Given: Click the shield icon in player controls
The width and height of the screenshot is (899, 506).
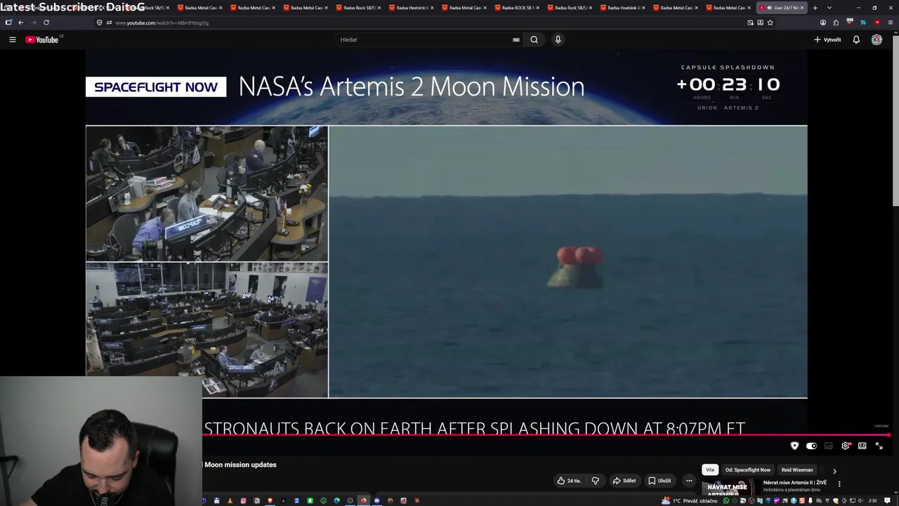Looking at the screenshot, I should coord(794,446).
